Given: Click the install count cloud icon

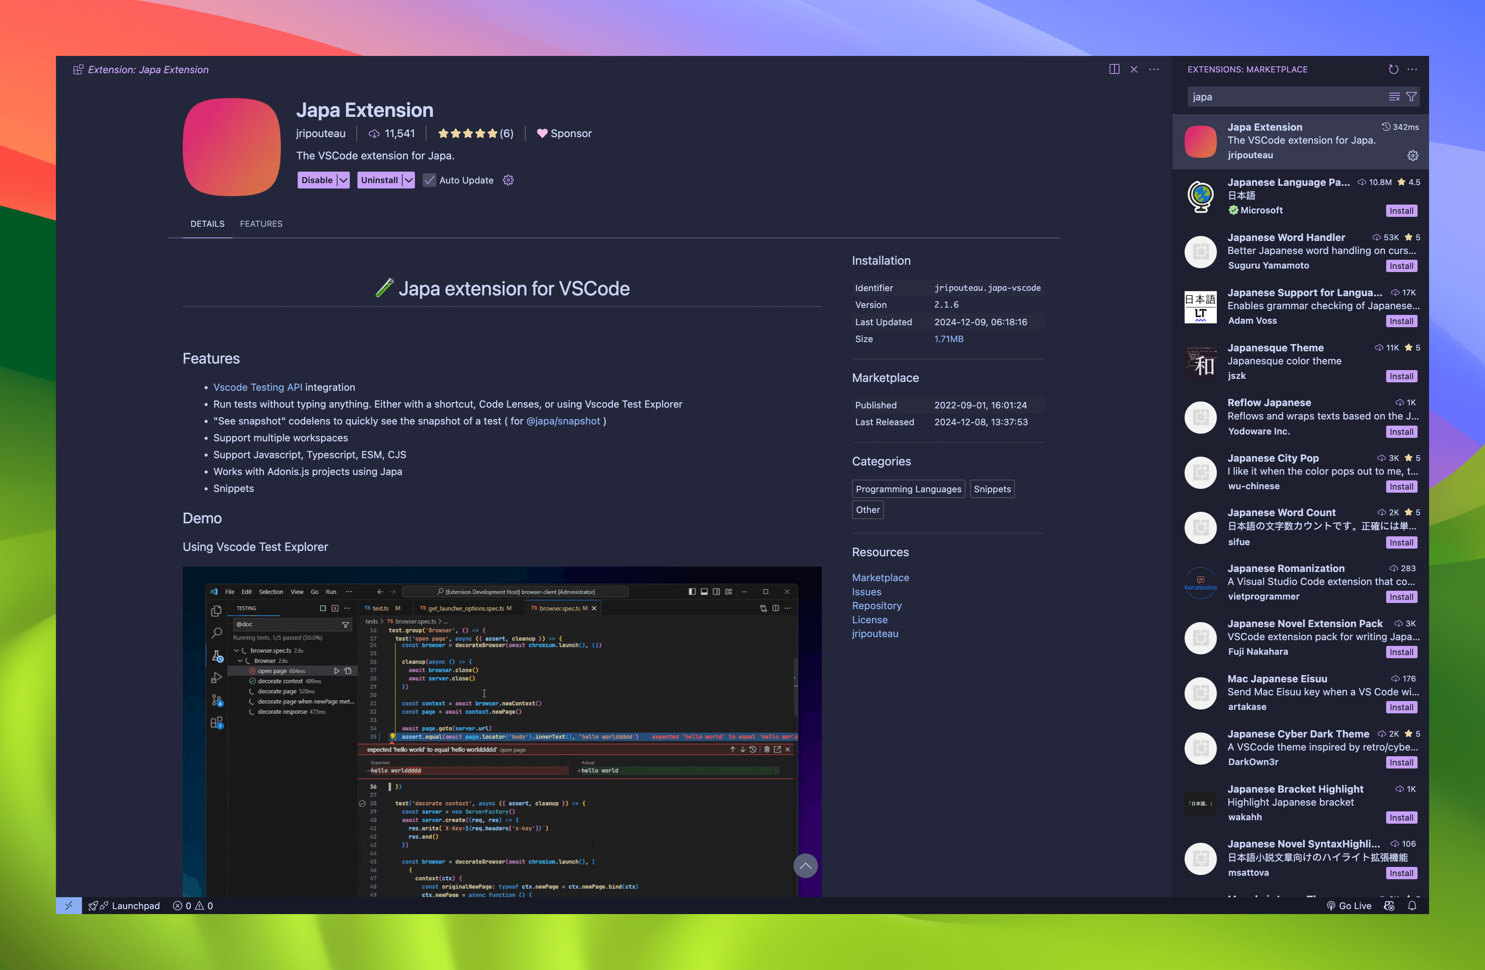Looking at the screenshot, I should tap(374, 133).
